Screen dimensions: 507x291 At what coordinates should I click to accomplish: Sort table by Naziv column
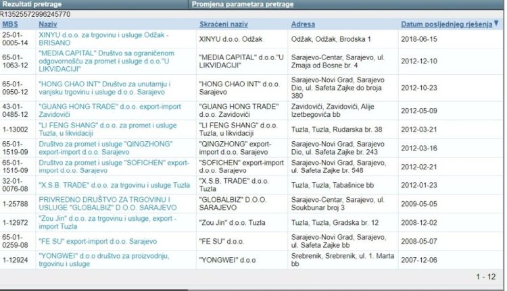tap(48, 24)
